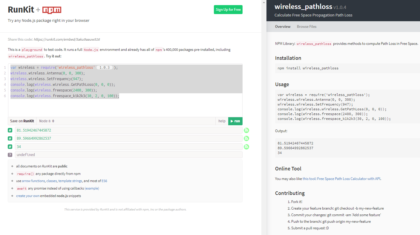Run the code with the run button
The width and height of the screenshot is (420, 235).
point(235,121)
